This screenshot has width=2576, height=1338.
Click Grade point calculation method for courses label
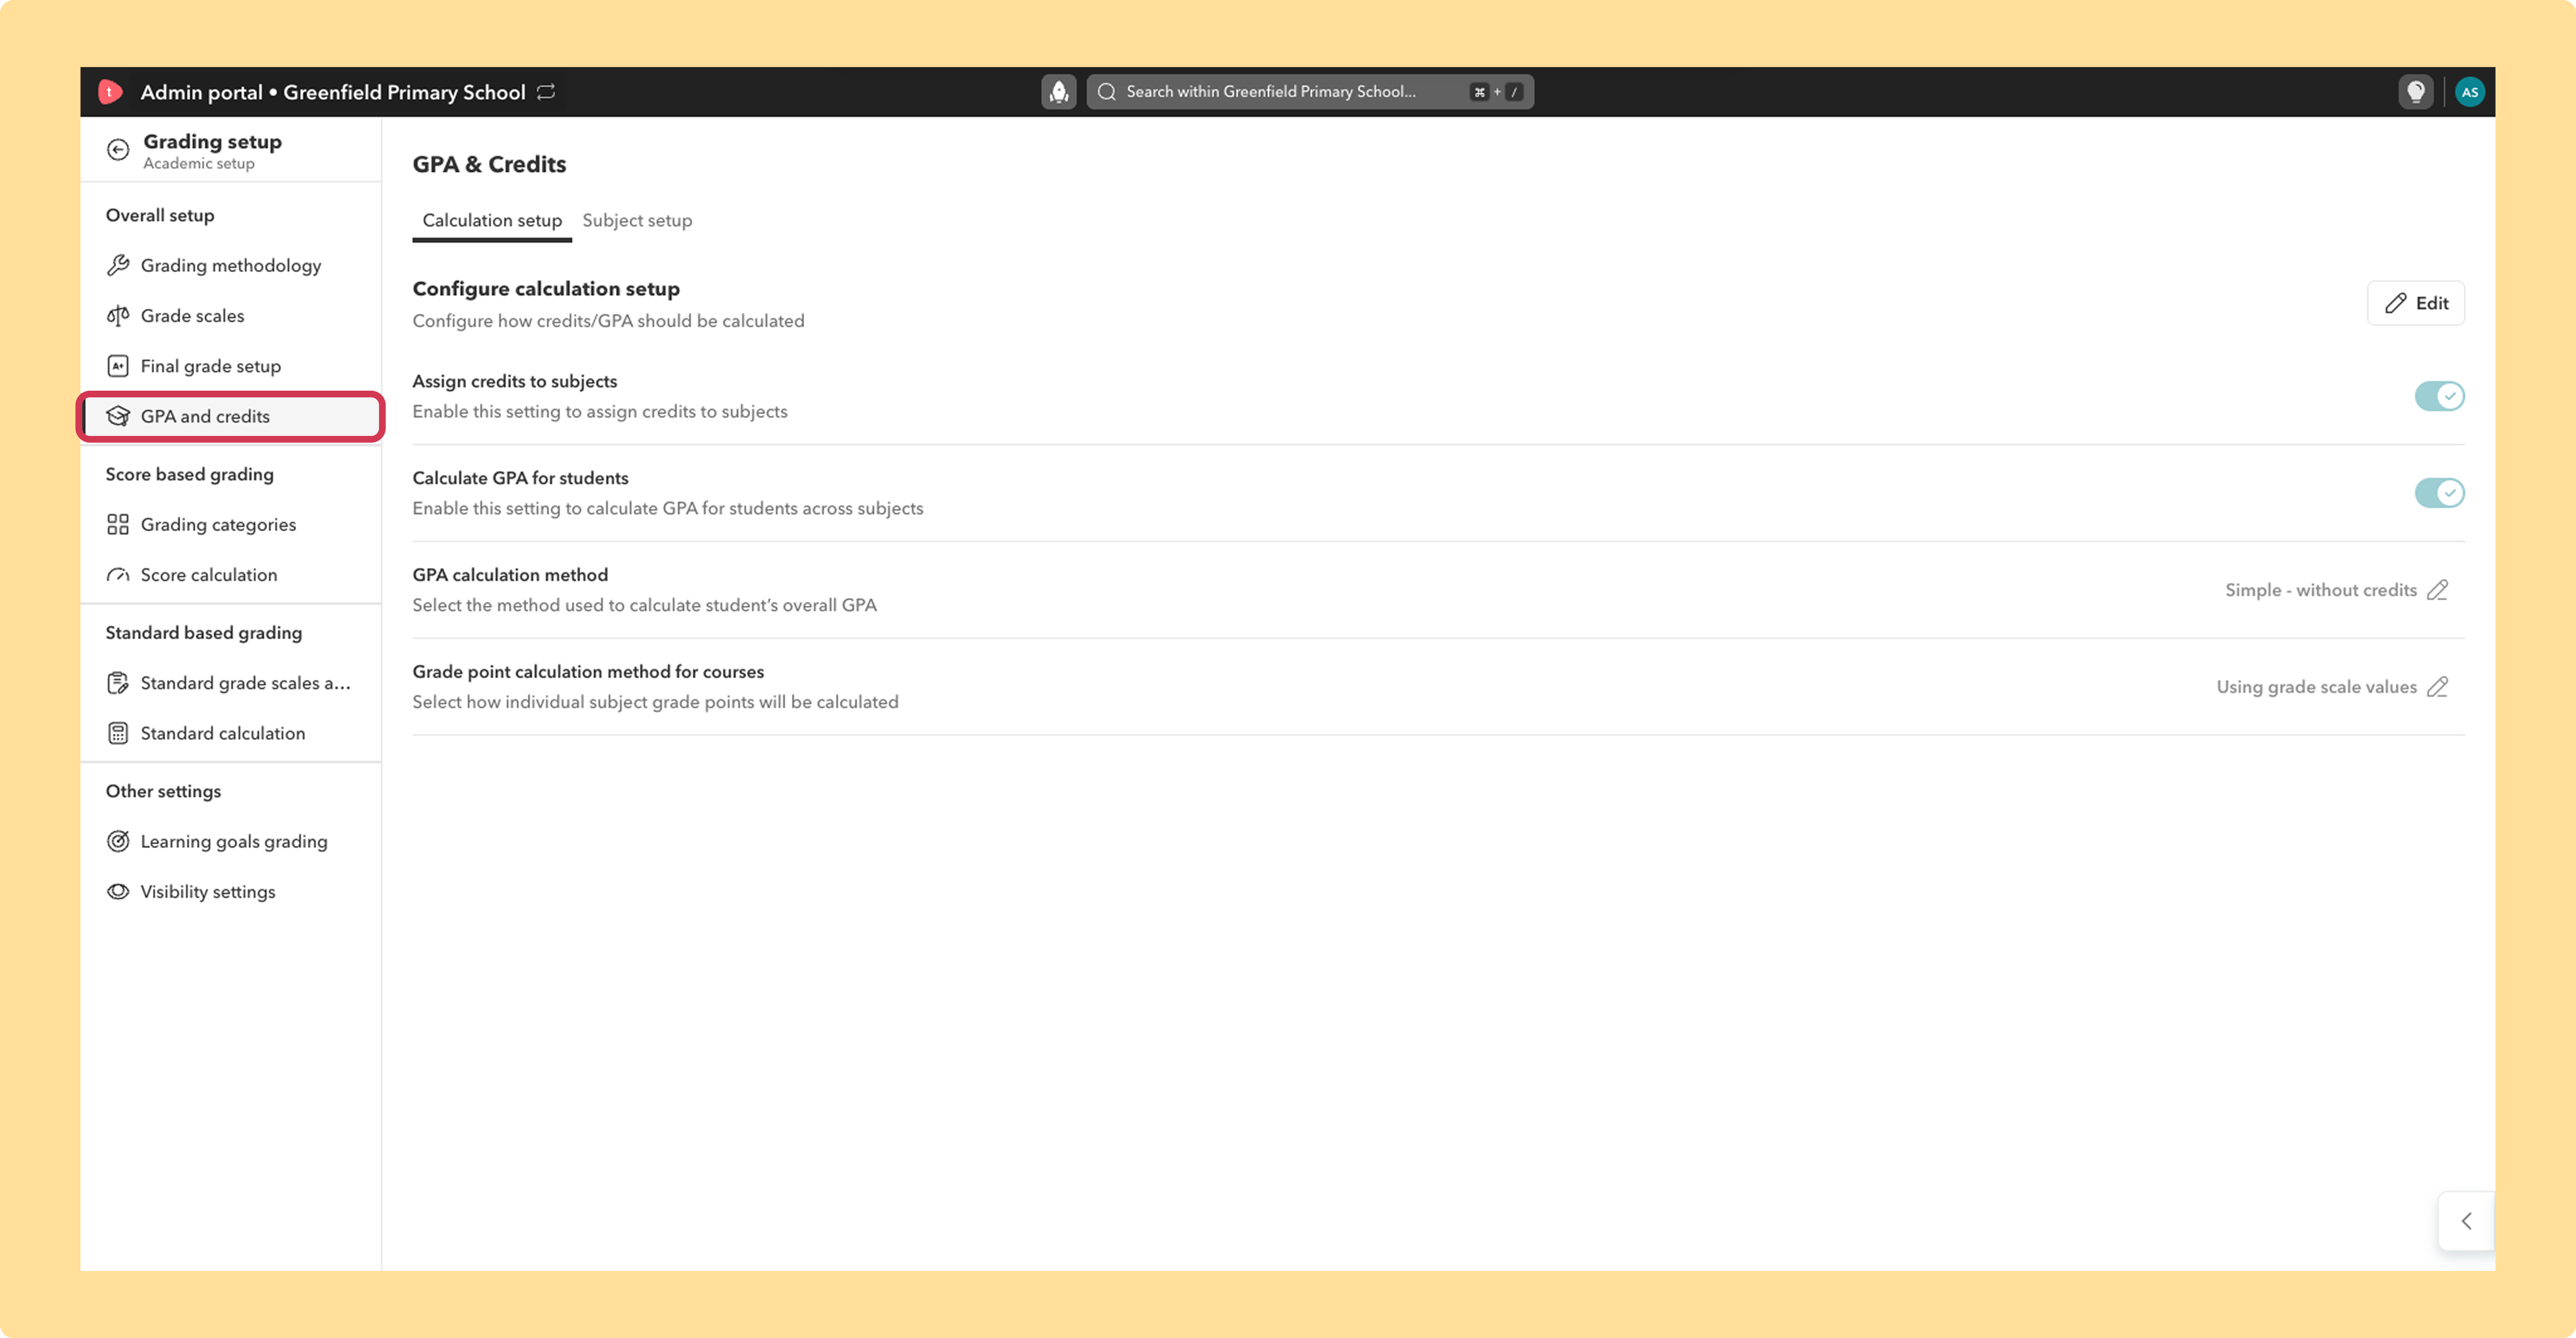[588, 672]
